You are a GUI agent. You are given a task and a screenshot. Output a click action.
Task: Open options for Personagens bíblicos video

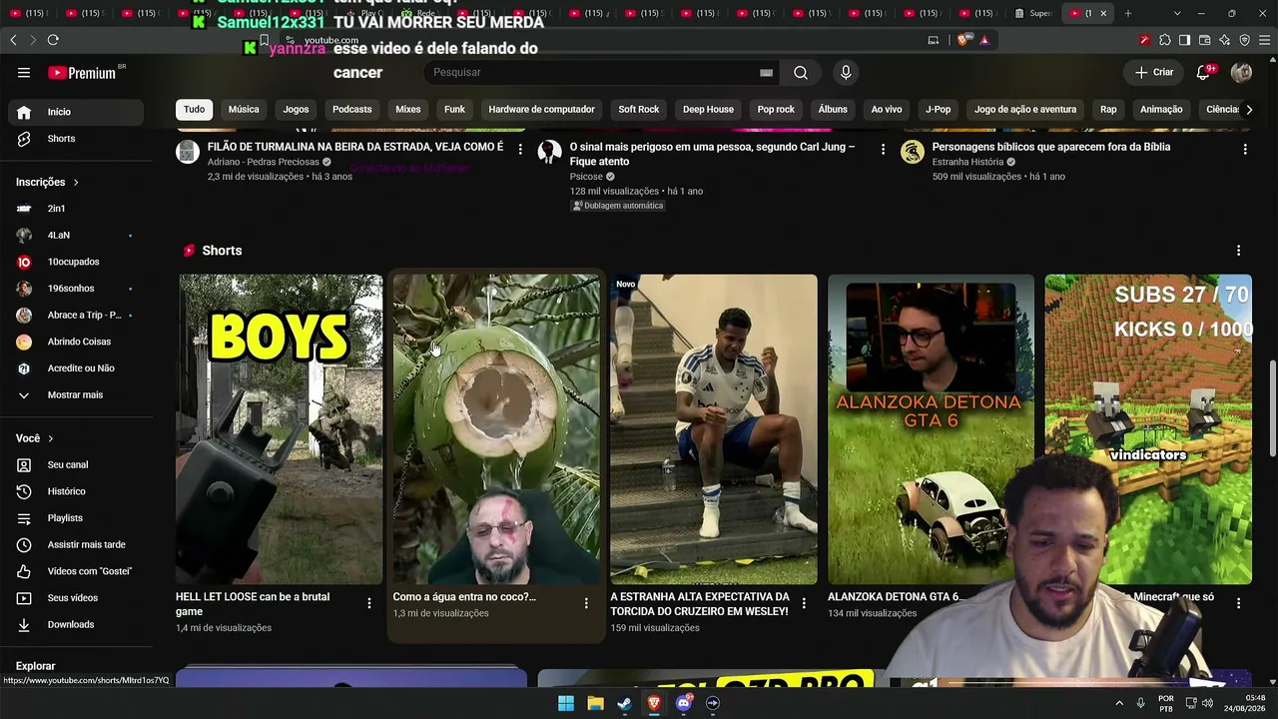point(1244,149)
